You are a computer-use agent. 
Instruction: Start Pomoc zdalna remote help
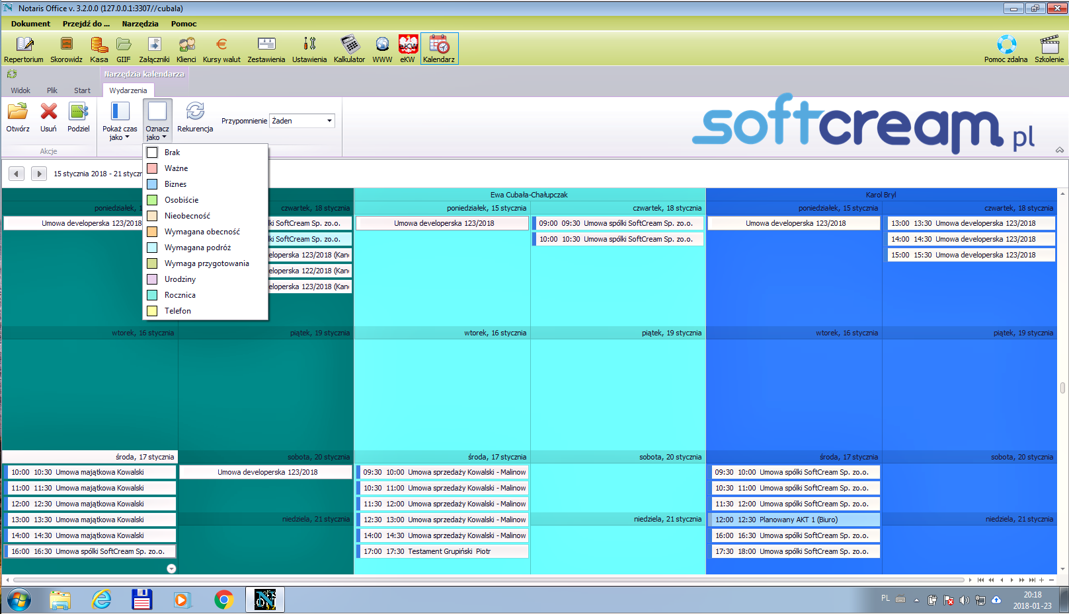1006,50
